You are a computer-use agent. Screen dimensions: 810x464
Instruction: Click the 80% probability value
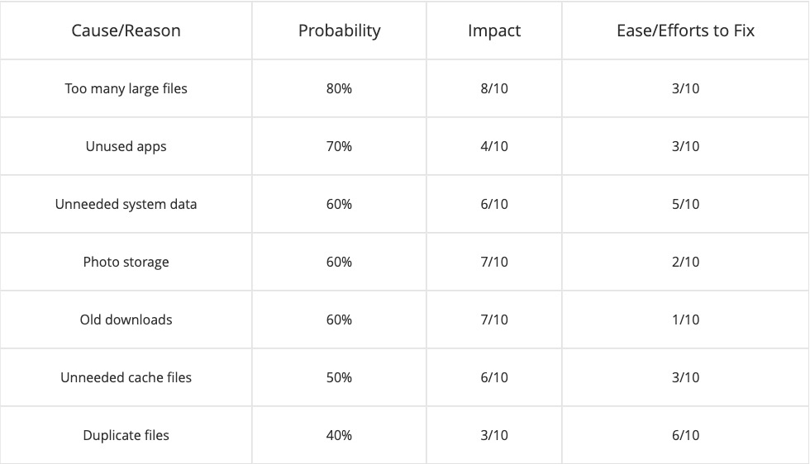(x=339, y=88)
